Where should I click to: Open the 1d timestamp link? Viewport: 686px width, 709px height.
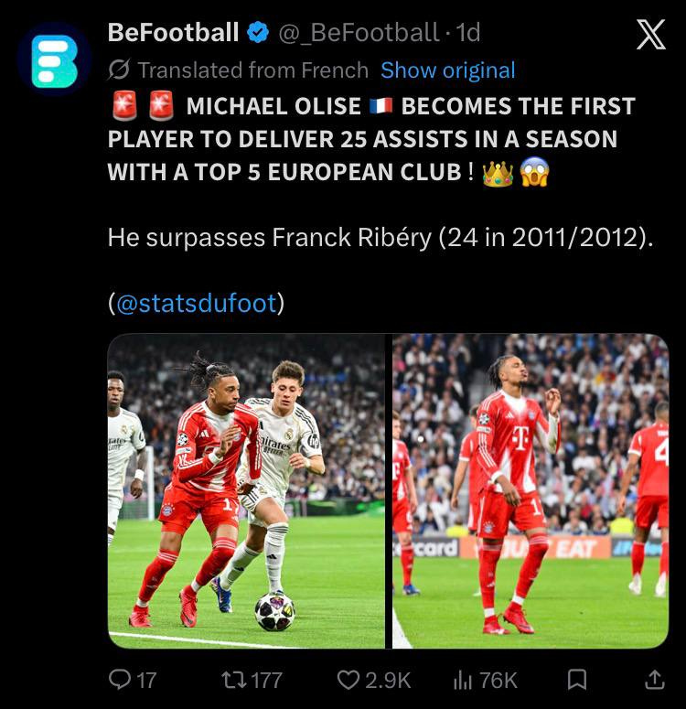[x=467, y=33]
